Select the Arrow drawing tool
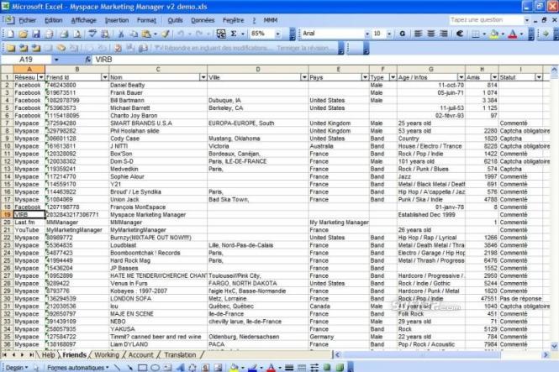 [x=129, y=367]
